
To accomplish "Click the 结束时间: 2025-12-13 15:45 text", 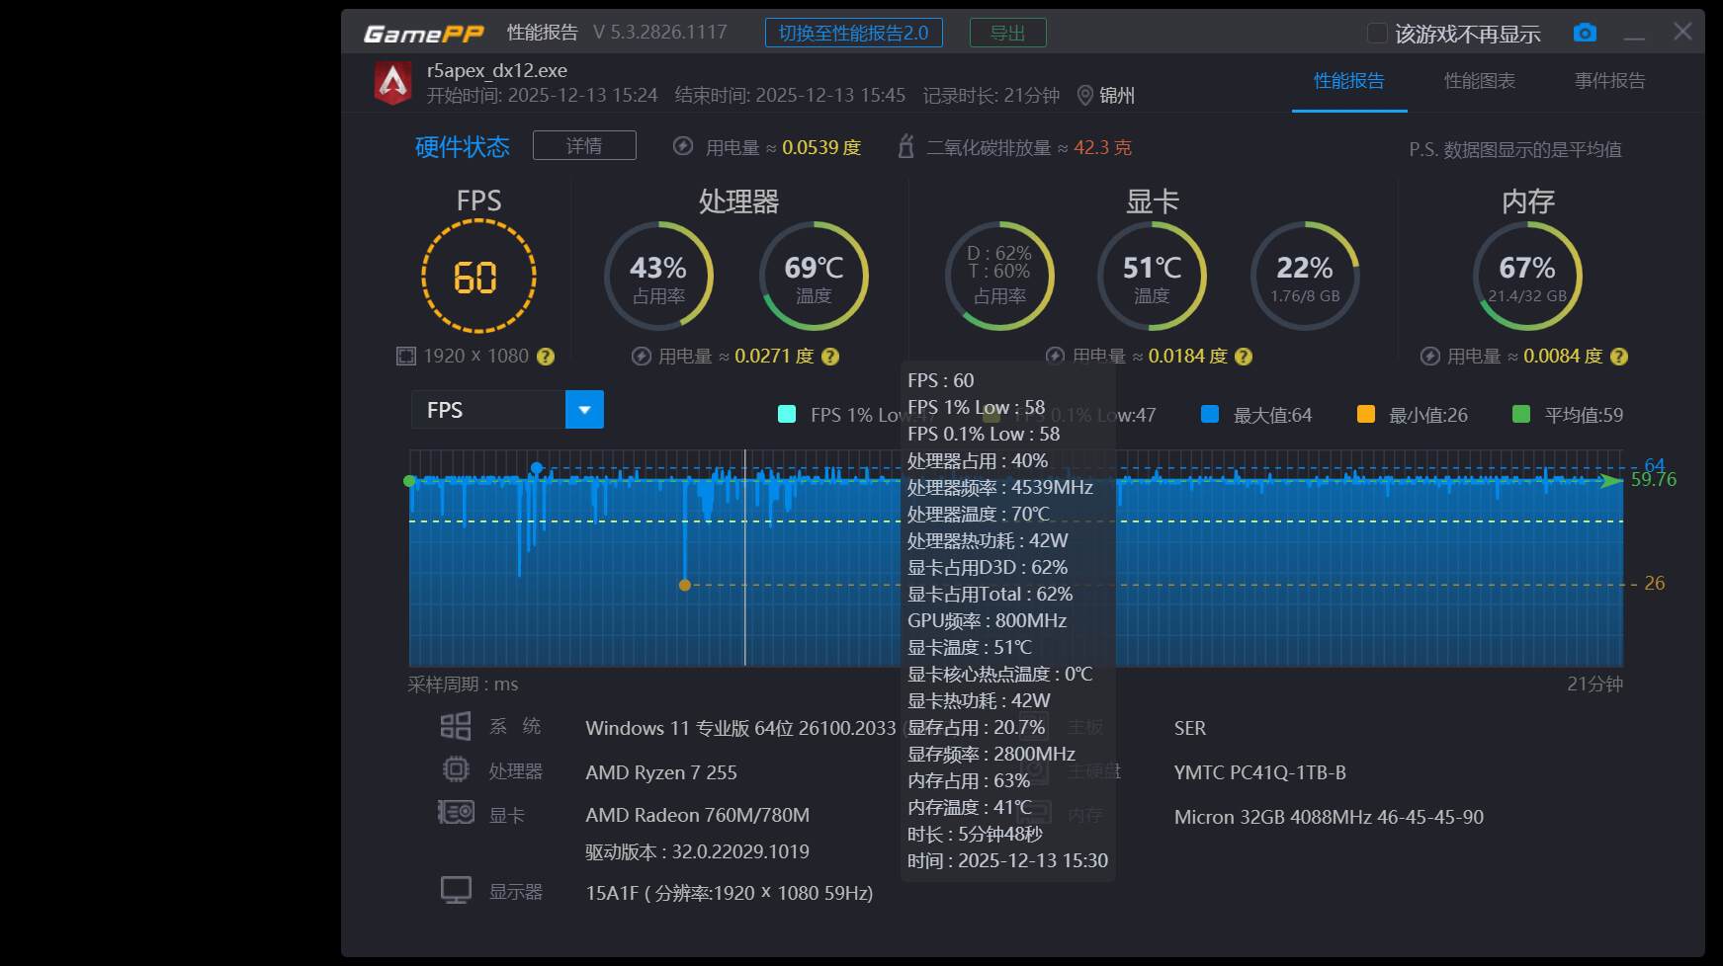I will (x=790, y=95).
